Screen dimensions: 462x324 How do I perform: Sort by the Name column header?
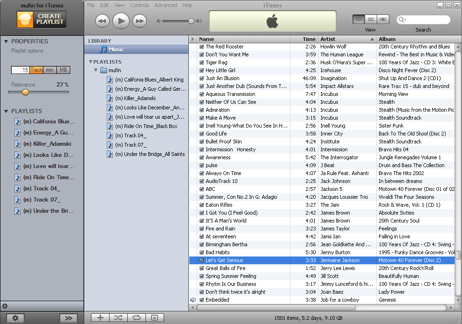pyautogui.click(x=244, y=39)
